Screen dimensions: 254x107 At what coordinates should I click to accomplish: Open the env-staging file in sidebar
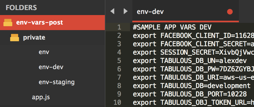pyautogui.click(x=57, y=82)
